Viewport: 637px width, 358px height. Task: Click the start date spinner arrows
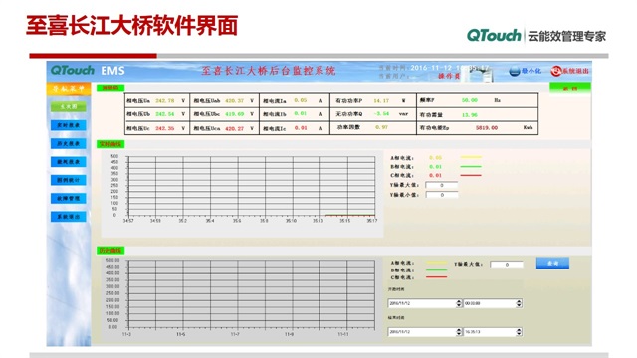pos(459,303)
